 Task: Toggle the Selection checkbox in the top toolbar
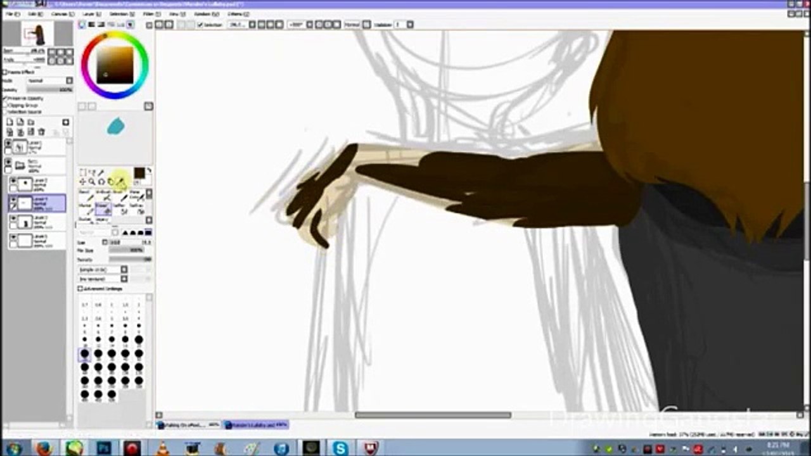tap(200, 25)
